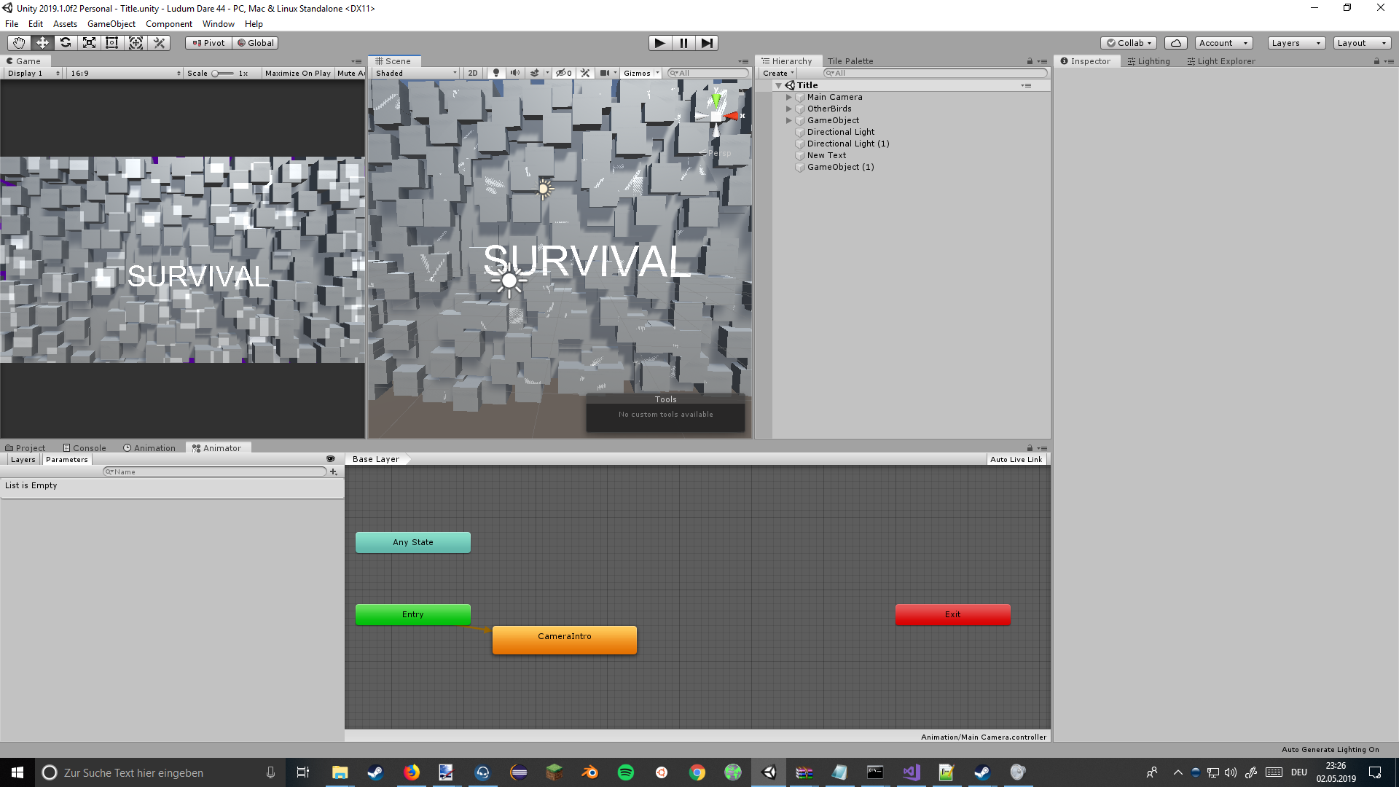Switch to Animator Layers view

23,460
